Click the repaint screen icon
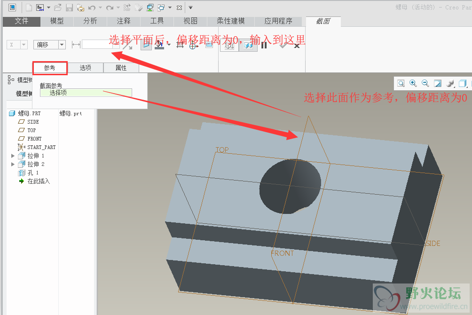 click(x=437, y=83)
